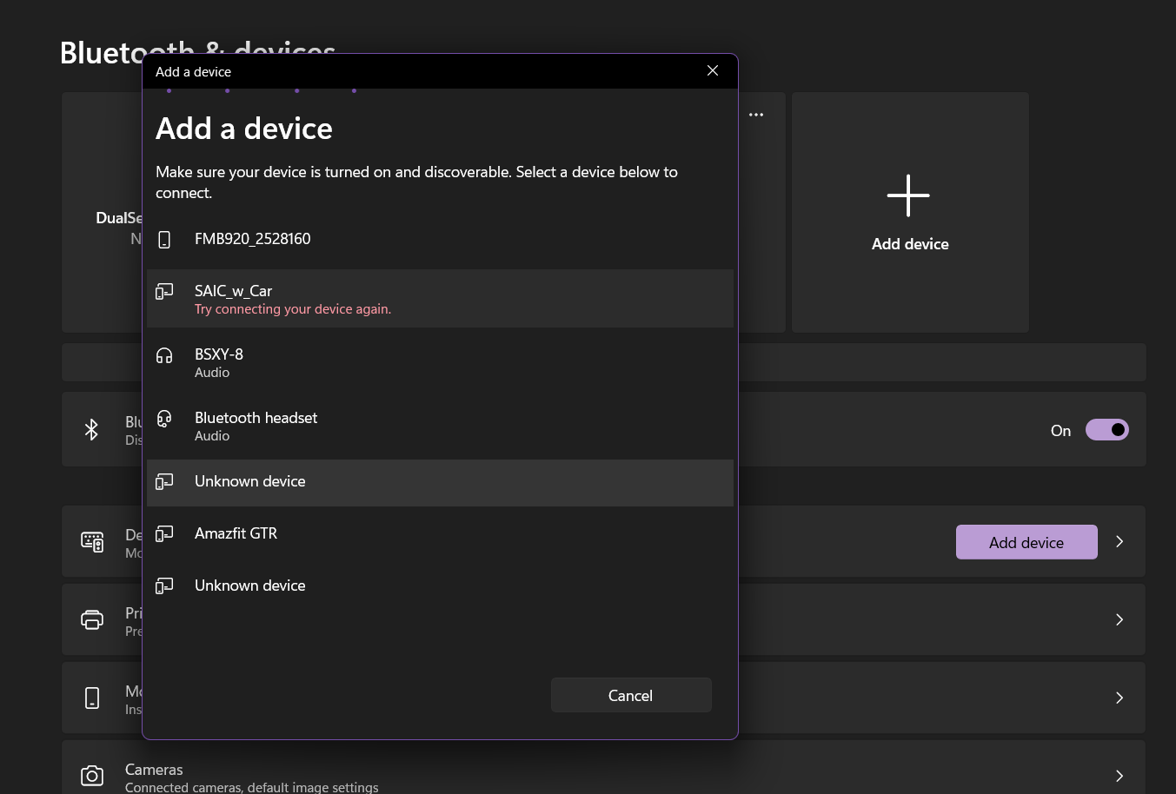Screen dimensions: 1176x794
Task: Open three-dot menu on device card
Action: coord(756,115)
